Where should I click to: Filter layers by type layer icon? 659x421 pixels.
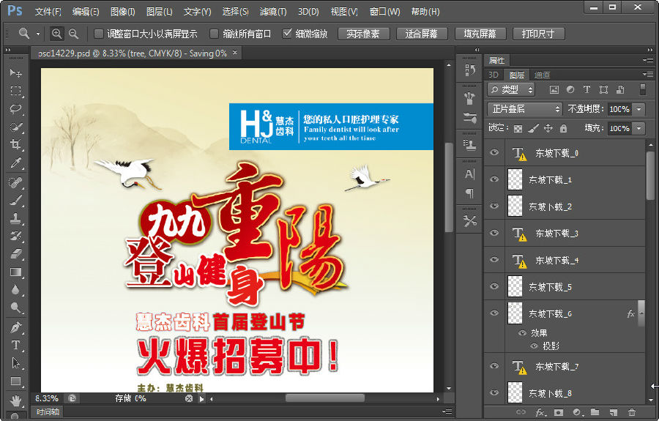pos(587,89)
